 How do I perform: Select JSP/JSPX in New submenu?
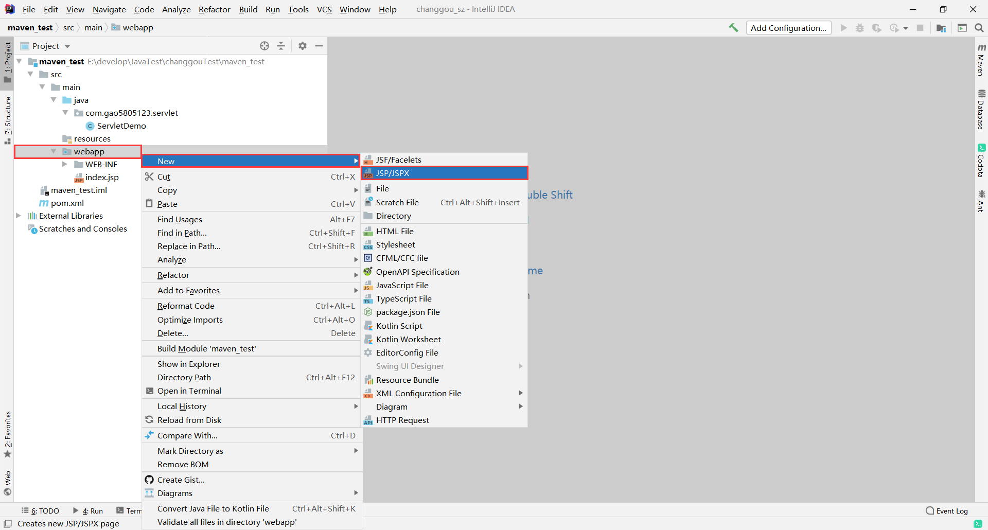(445, 173)
